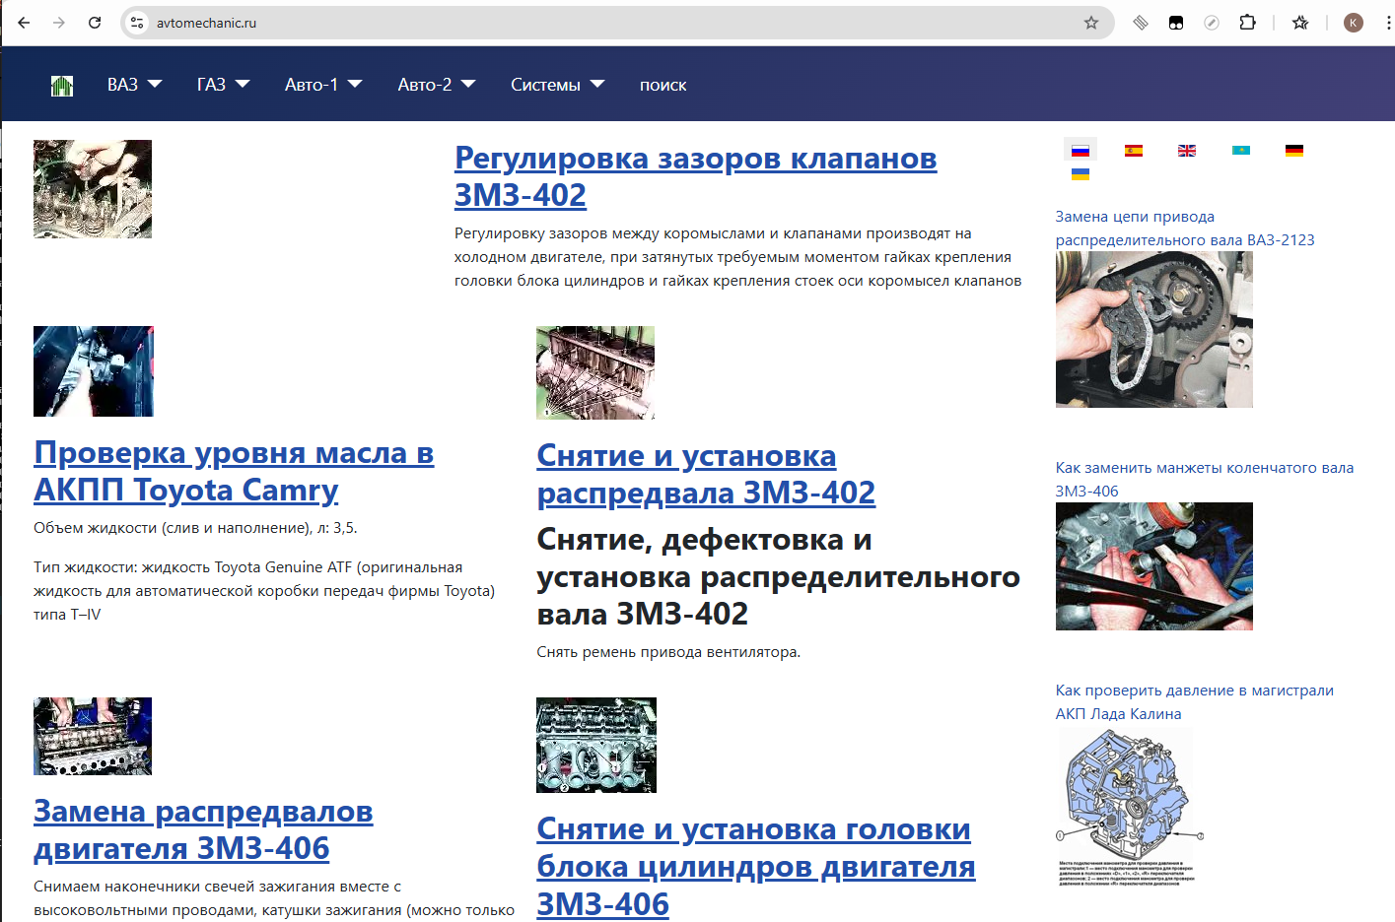Click crankshaft seal photo in sidebar

point(1154,566)
